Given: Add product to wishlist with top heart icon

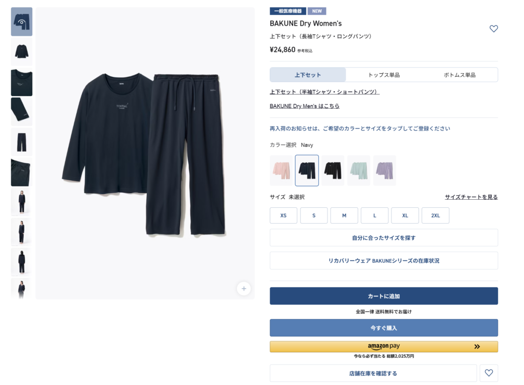Looking at the screenshot, I should click(x=494, y=29).
